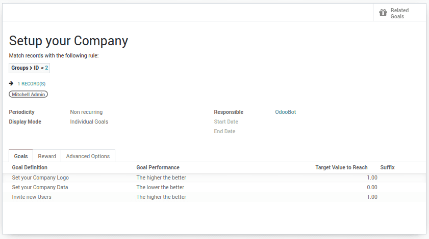Select the Set your Company Data row
Viewport: 429px width, 239px height.
click(40, 187)
